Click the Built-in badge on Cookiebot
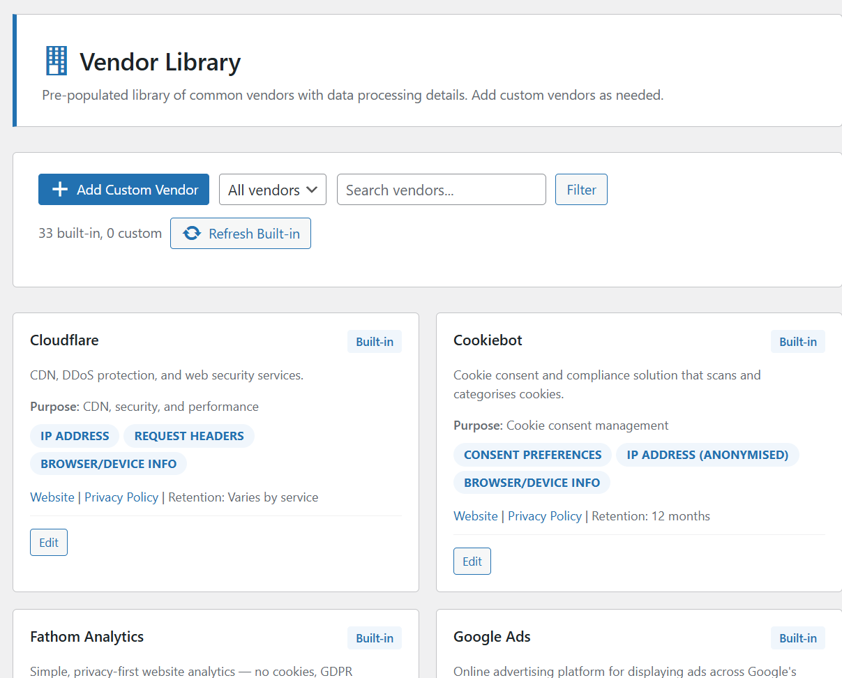The image size is (842, 678). click(797, 342)
